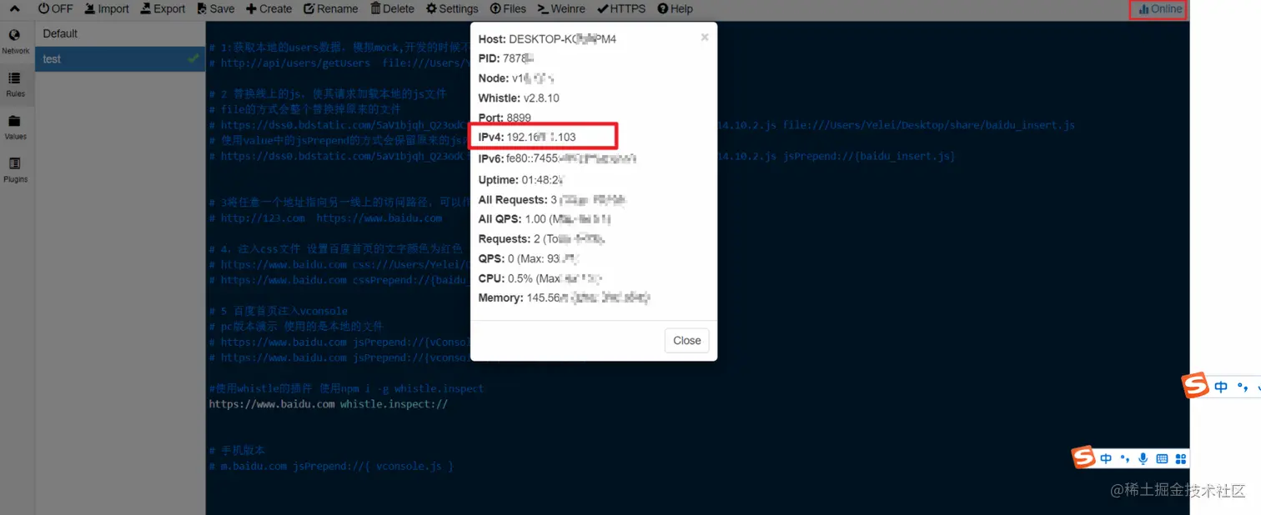Screen dimensions: 1261x515
Task: Open the Files manager
Action: (508, 9)
